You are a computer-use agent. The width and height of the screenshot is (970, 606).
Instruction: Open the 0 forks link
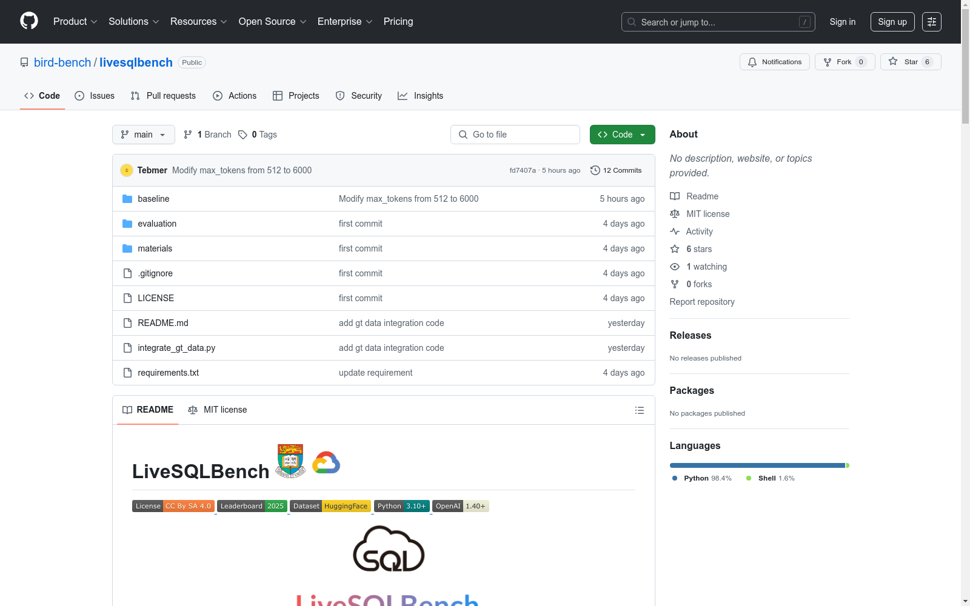click(x=691, y=284)
